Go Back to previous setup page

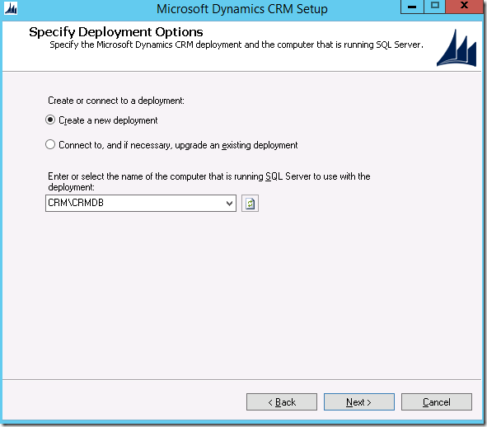(x=282, y=402)
